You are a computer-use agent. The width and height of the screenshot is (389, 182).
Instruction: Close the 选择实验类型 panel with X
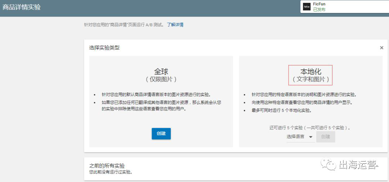(381, 47)
